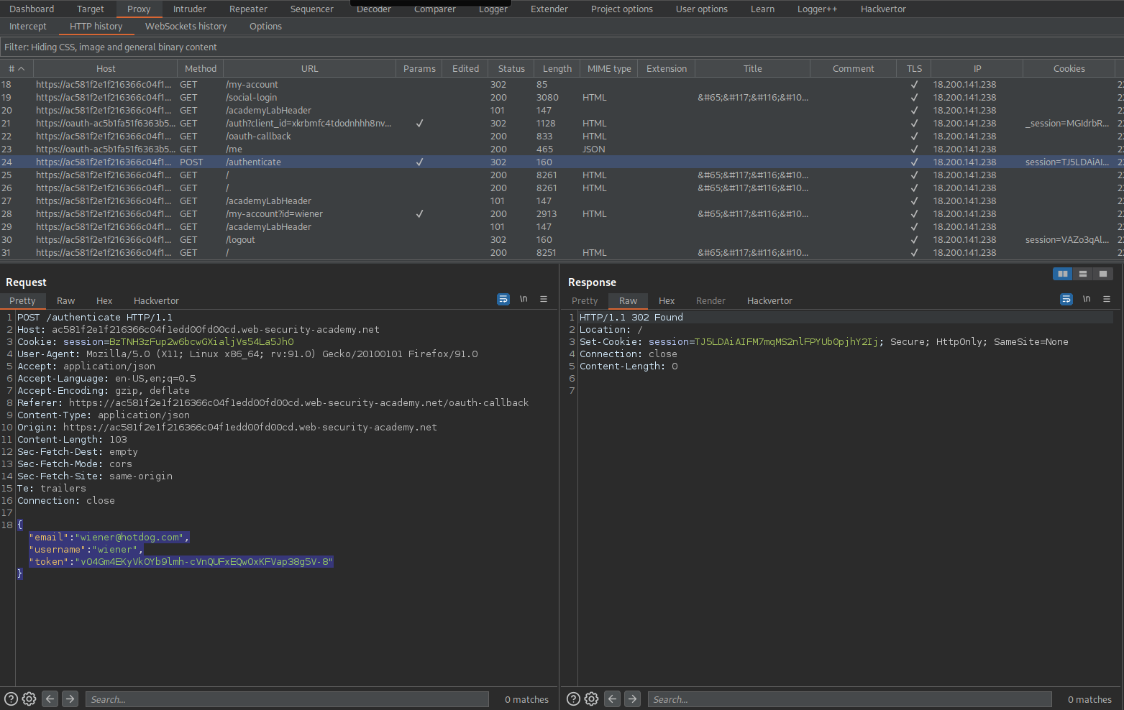Sort history by Method column
Image resolution: width=1124 pixels, height=710 pixels.
point(201,69)
